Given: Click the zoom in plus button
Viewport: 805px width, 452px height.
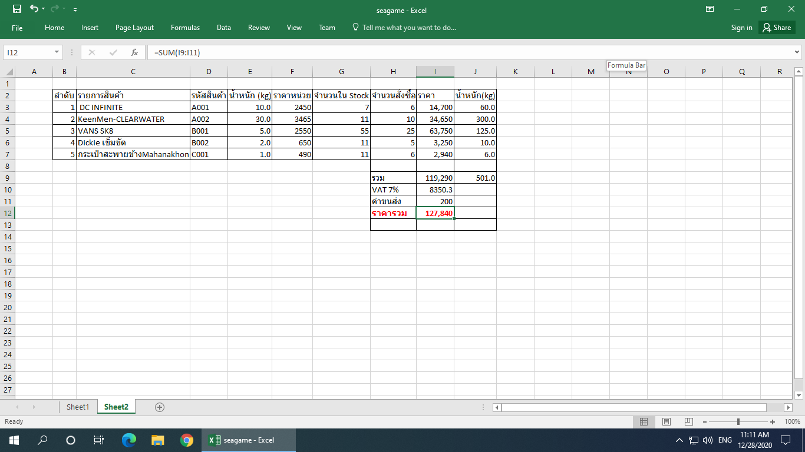Looking at the screenshot, I should [x=772, y=422].
